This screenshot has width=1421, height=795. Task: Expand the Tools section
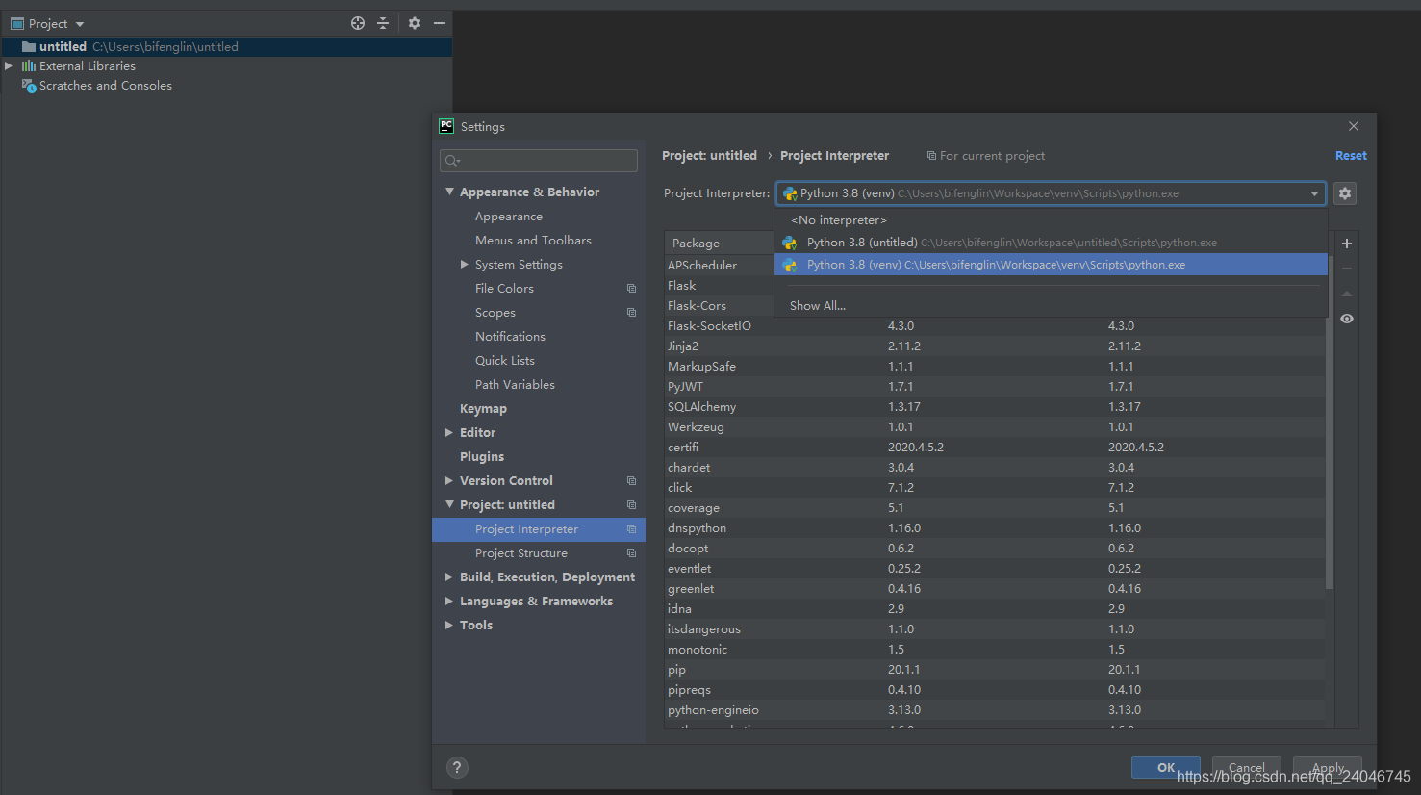pyautogui.click(x=449, y=625)
